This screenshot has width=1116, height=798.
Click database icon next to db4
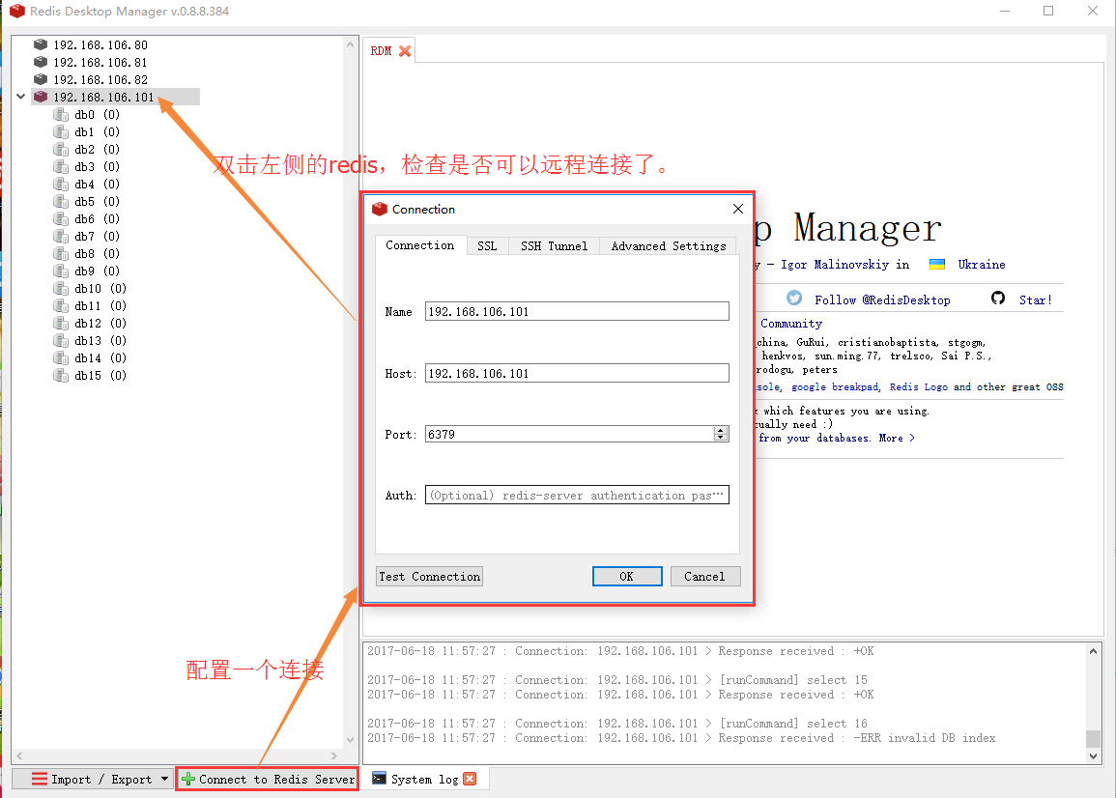(x=61, y=184)
